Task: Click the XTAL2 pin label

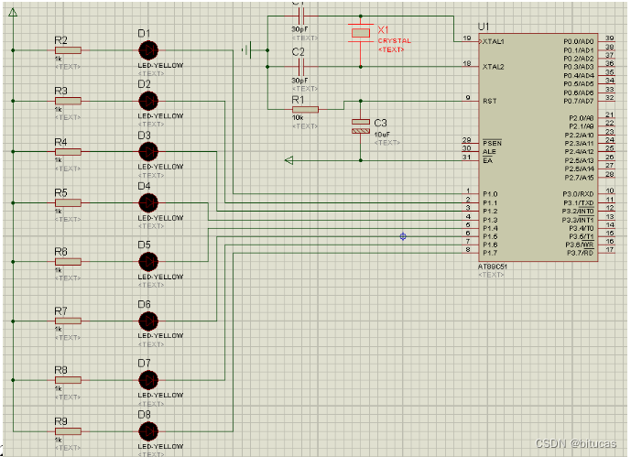Action: (x=494, y=67)
